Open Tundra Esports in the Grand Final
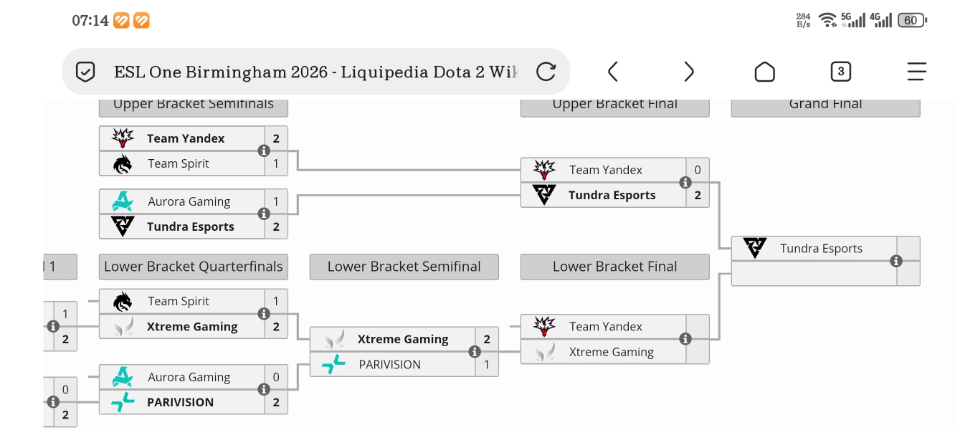Viewport: 955px width, 430px height. coord(821,249)
